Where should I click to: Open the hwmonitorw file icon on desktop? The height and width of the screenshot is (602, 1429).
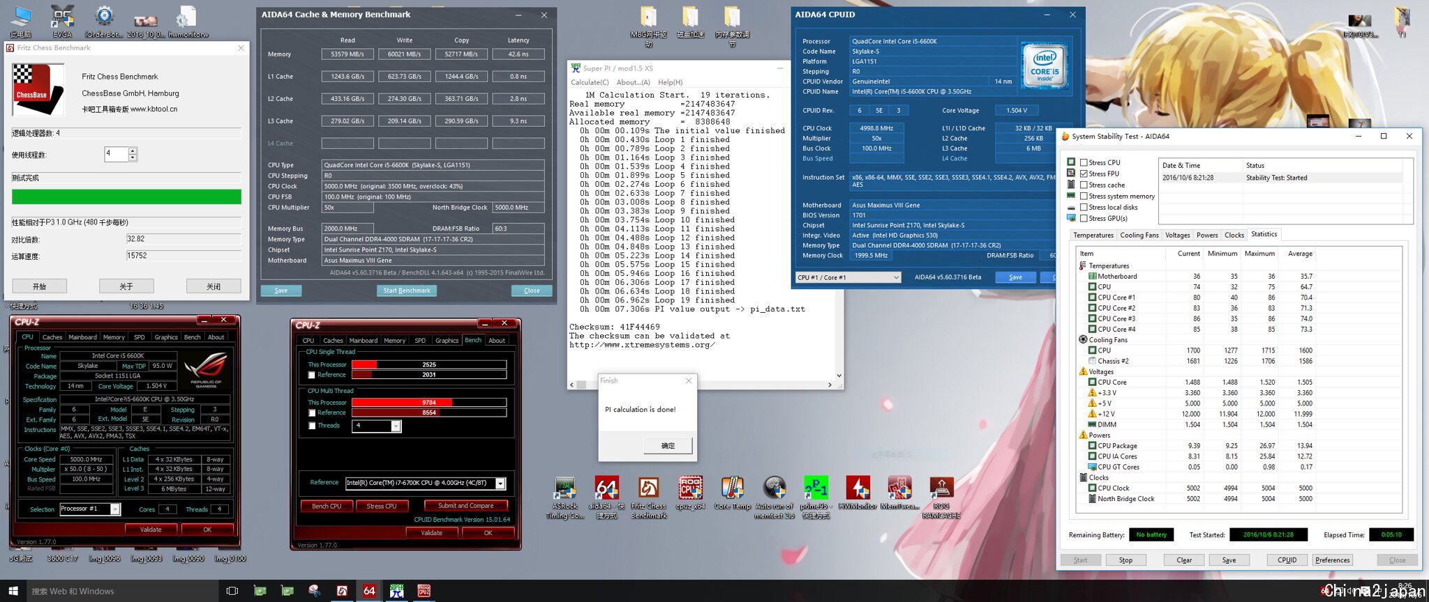187,21
